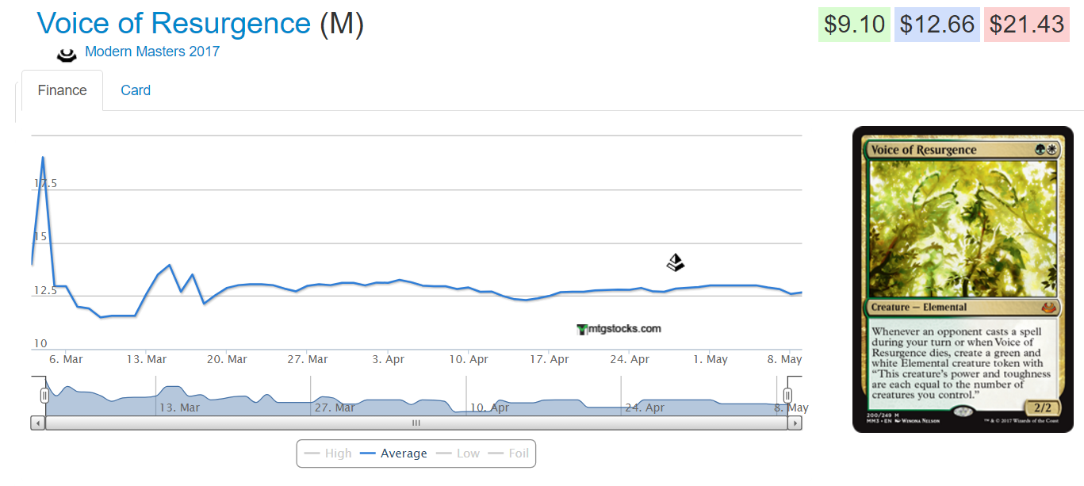Switch to the Finance tab

click(x=62, y=90)
